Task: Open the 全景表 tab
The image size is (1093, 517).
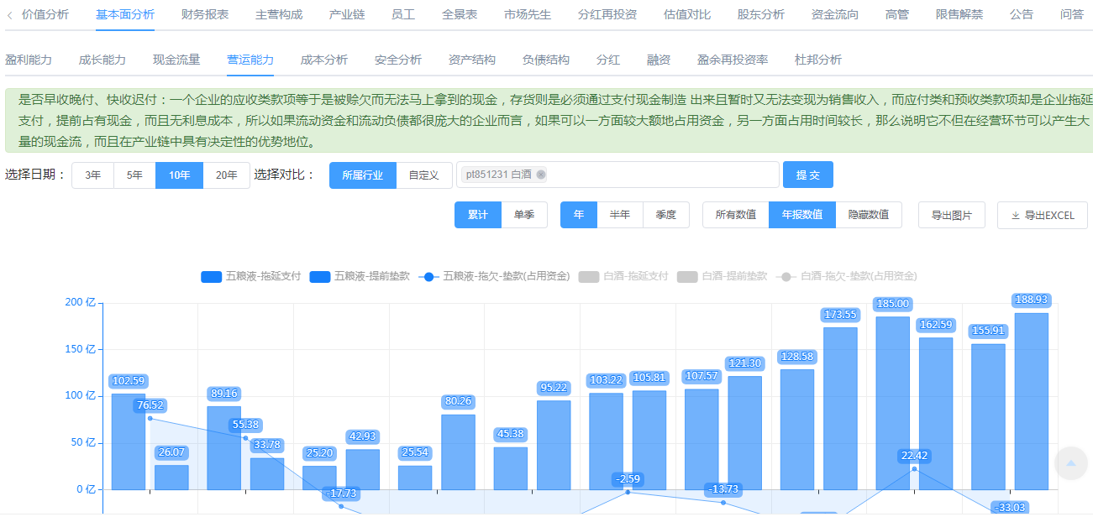Action: [460, 14]
